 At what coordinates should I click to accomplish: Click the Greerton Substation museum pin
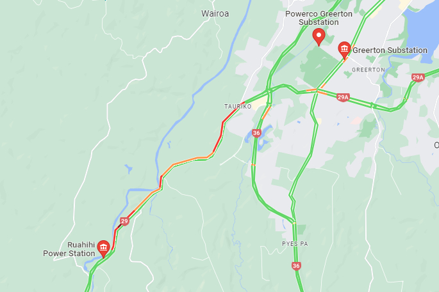click(x=344, y=50)
